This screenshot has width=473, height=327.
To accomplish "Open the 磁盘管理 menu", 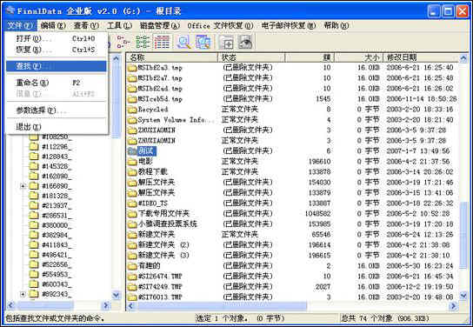I will [x=160, y=25].
